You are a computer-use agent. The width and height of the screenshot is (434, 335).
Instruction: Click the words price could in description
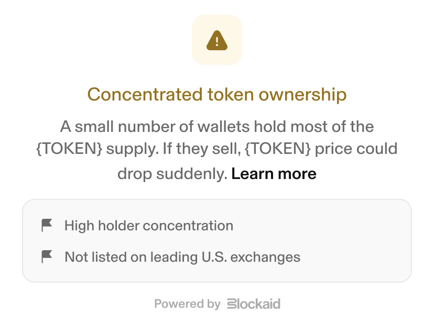[356, 149]
